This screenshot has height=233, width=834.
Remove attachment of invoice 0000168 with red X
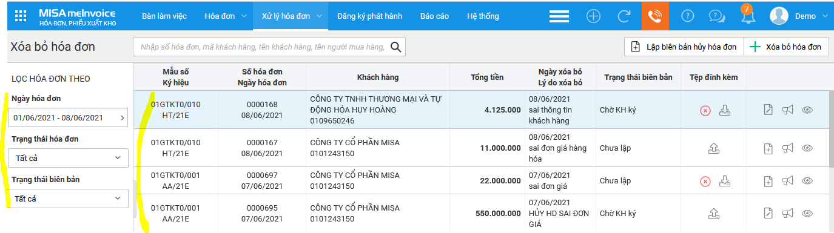pos(705,110)
